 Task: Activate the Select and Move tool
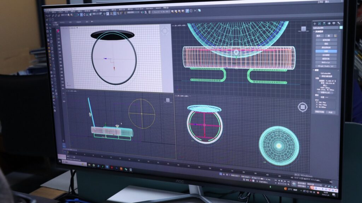point(81,14)
